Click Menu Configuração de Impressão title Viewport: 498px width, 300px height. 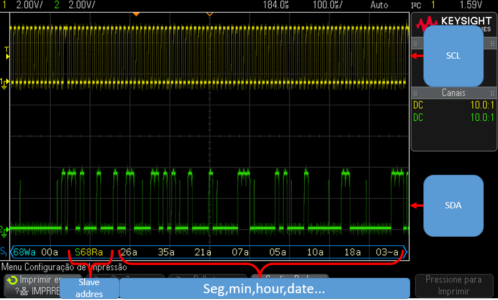pyautogui.click(x=64, y=267)
